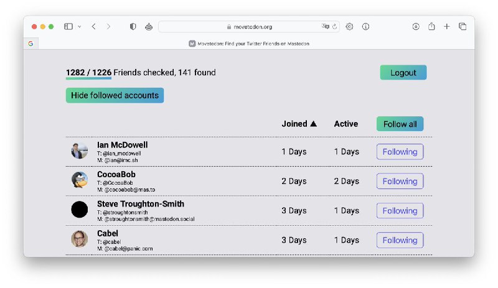Screen dimensions: 498x288
Task: Select the pinned Google tab
Action: tap(30, 44)
